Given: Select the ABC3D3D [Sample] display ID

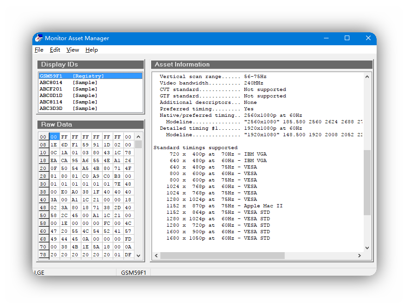Looking at the screenshot, I should pos(91,109).
